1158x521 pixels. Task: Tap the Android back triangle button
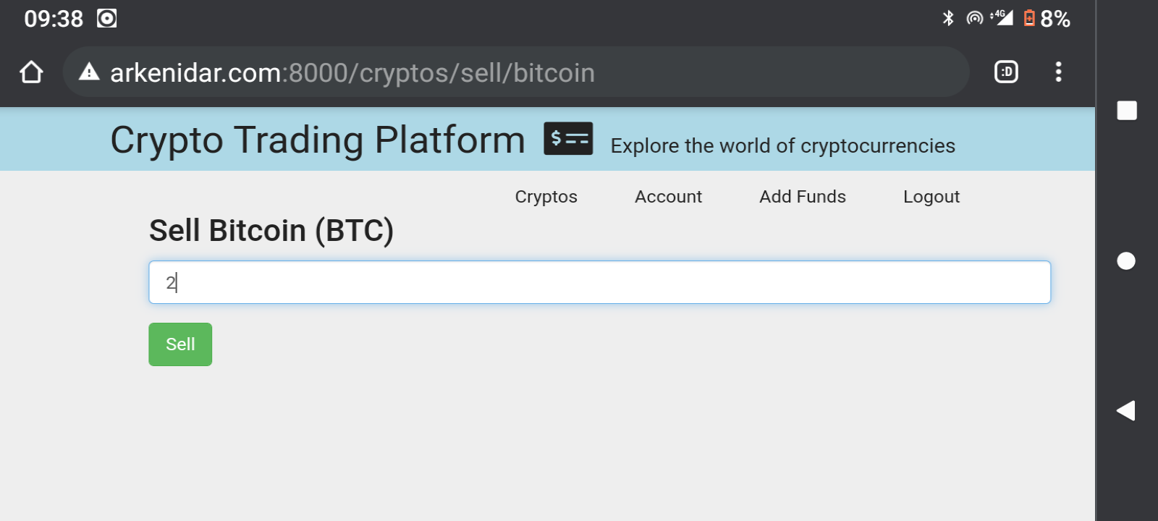(1125, 411)
